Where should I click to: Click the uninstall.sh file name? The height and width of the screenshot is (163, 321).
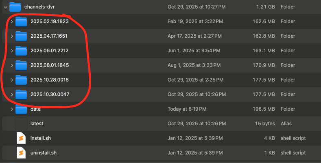click(x=43, y=153)
